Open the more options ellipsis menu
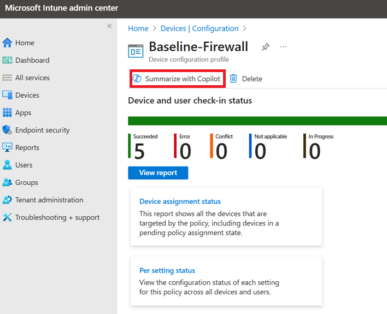Viewport: 387px width, 314px height. pyautogui.click(x=283, y=46)
